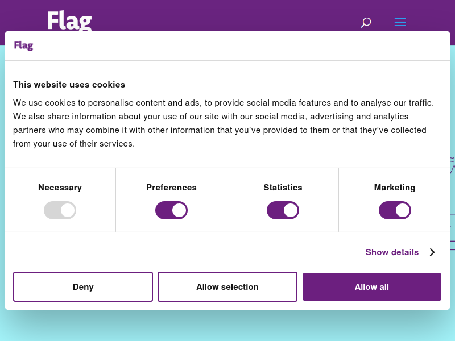Click the purple site header bar
This screenshot has height=341, width=455.
[227, 15]
